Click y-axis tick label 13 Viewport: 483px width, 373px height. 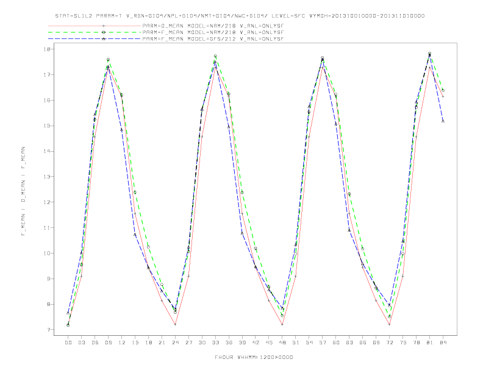coord(48,177)
